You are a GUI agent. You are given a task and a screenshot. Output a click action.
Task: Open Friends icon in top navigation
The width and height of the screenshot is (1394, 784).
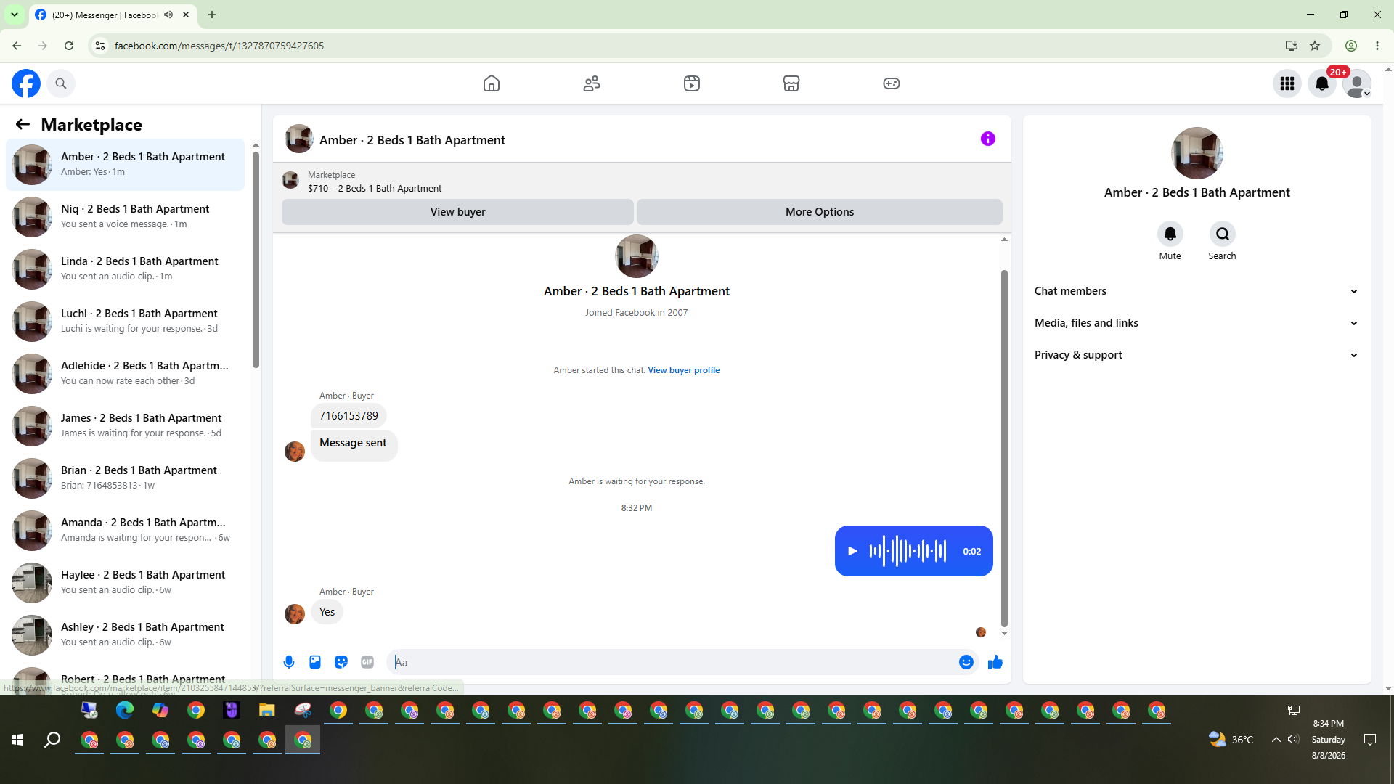pos(592,83)
